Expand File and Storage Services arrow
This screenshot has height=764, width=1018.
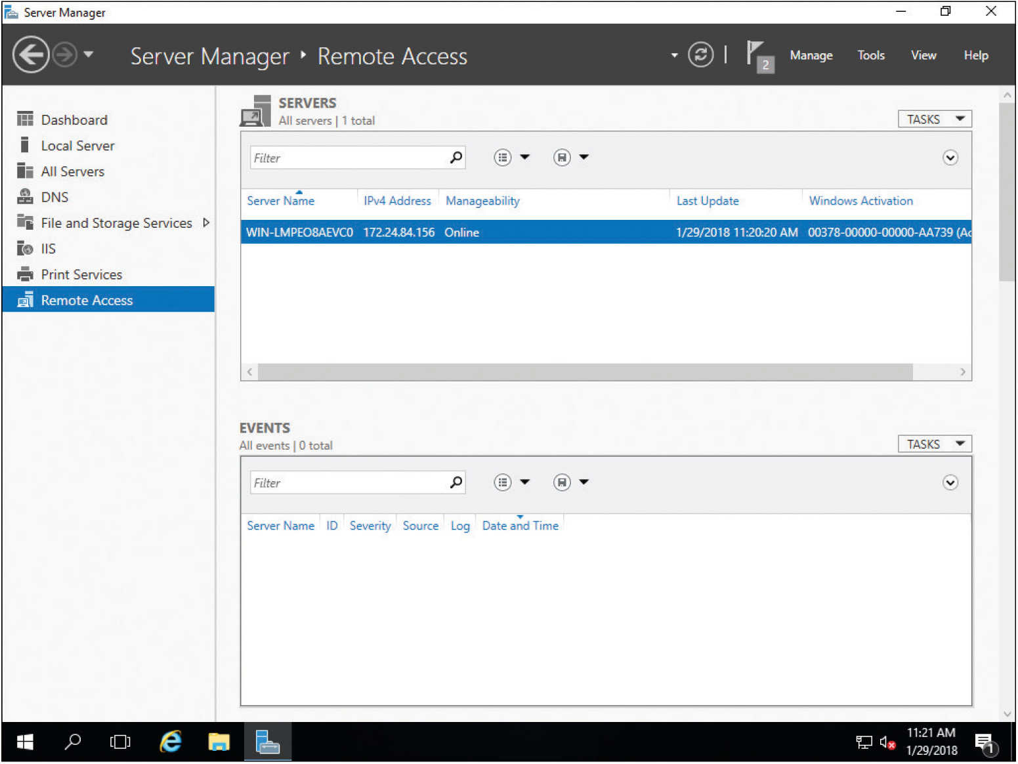(206, 223)
